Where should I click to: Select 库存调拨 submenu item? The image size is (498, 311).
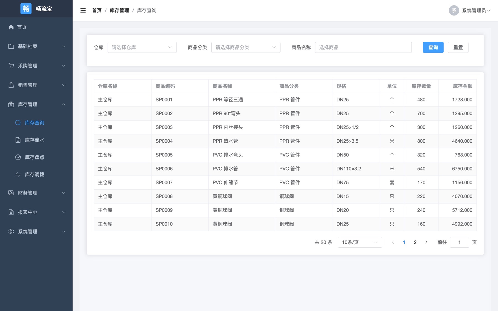click(36, 175)
